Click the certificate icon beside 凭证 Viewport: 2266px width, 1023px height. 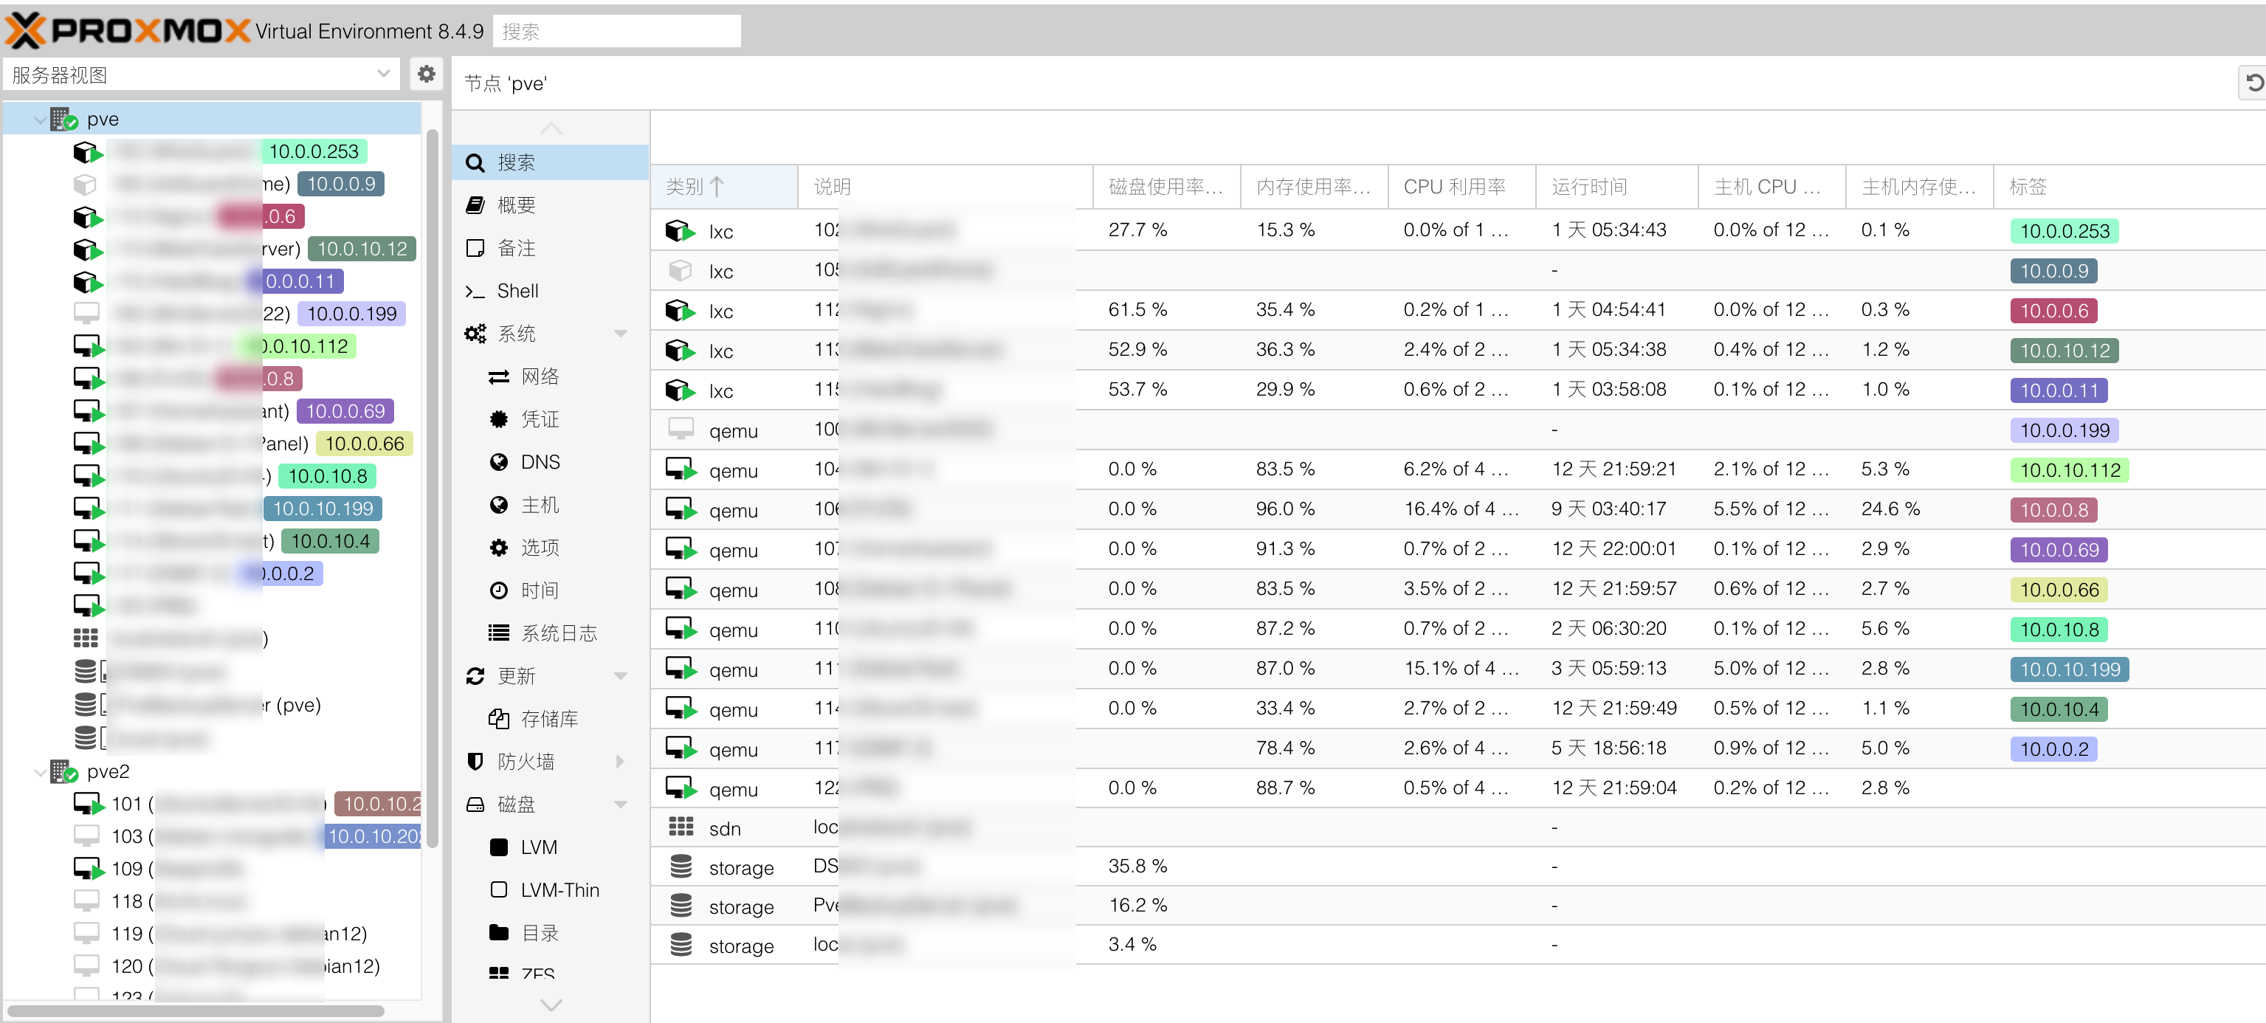tap(499, 418)
